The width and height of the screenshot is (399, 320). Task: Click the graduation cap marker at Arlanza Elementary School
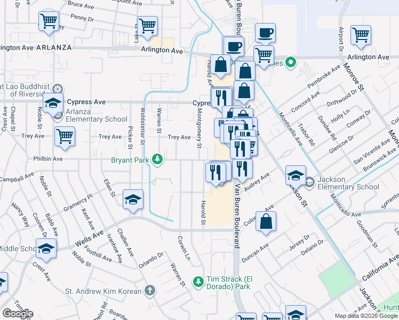[53, 103]
